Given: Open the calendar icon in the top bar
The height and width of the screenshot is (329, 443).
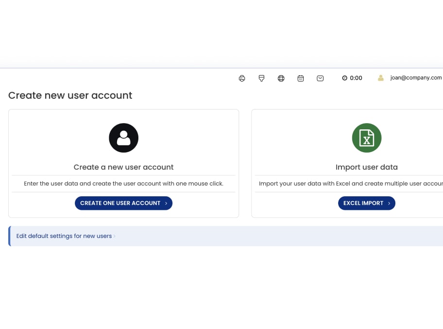Looking at the screenshot, I should point(301,78).
